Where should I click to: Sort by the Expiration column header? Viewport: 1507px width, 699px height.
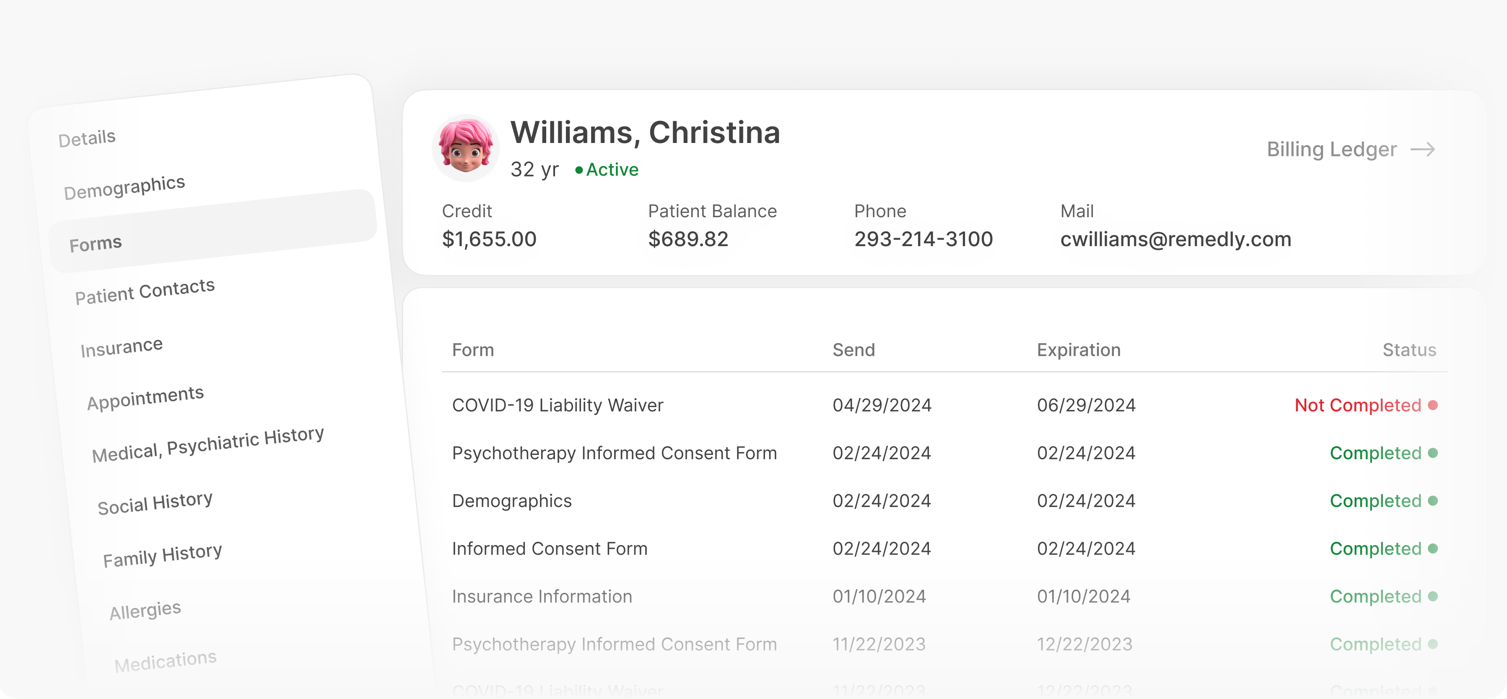click(1078, 350)
